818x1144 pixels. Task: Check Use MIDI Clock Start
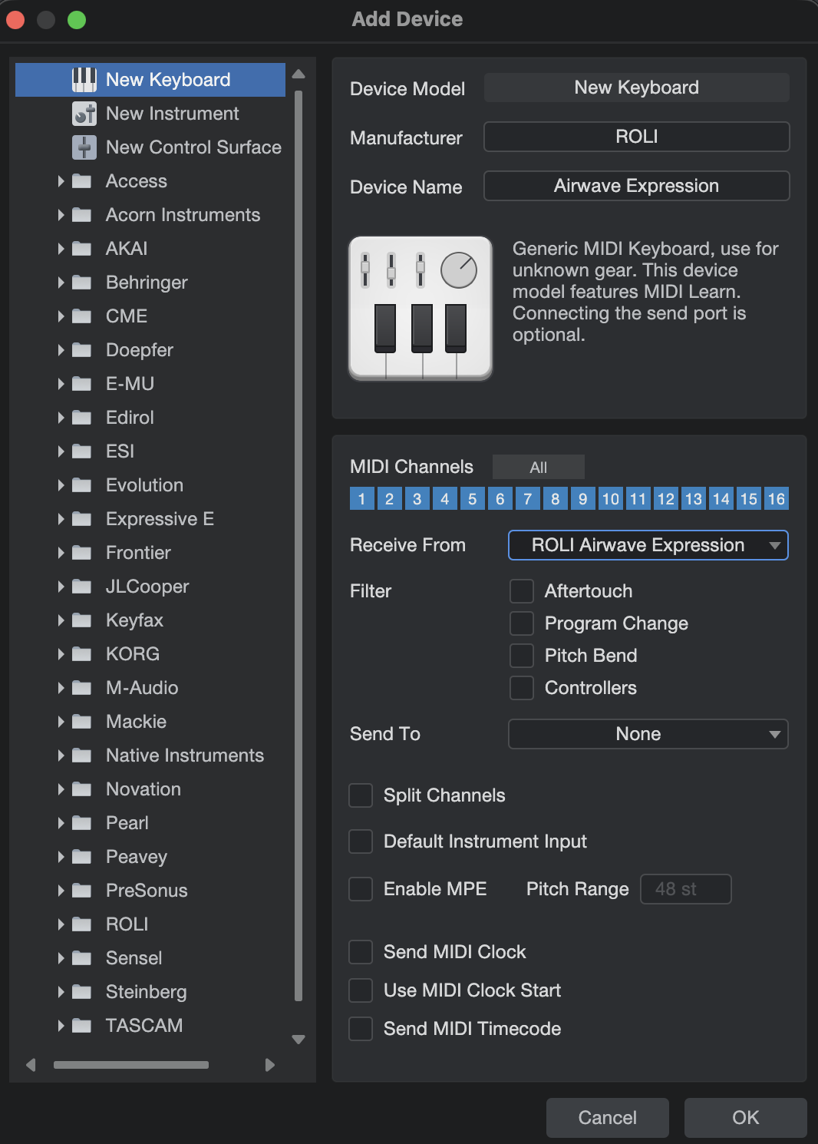[361, 990]
